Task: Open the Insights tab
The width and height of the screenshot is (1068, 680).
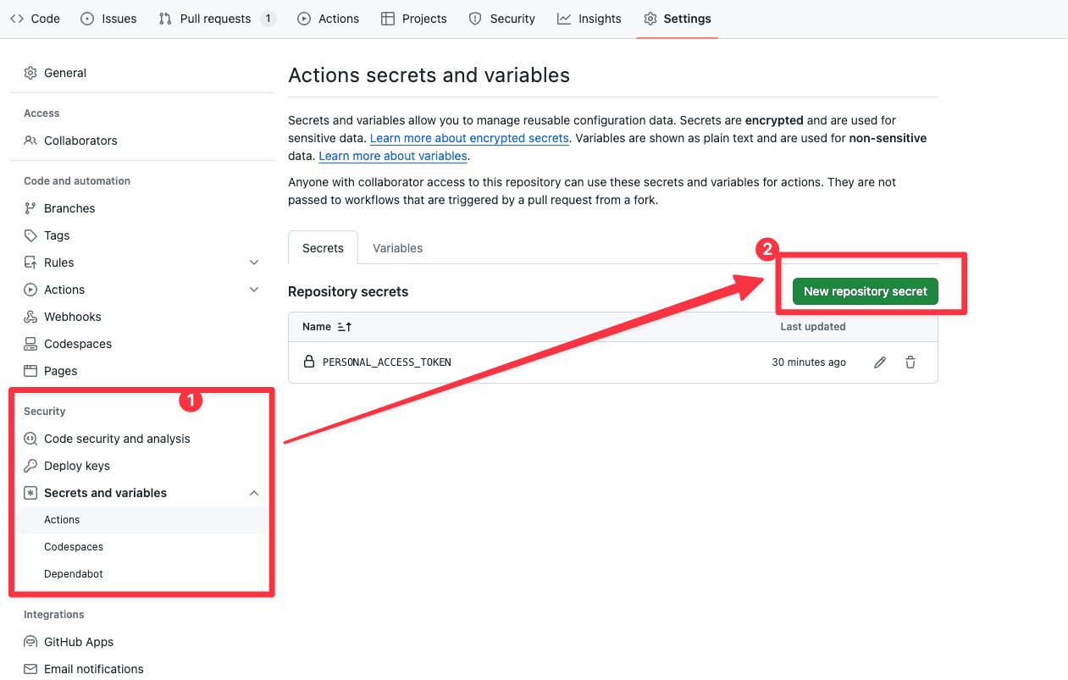Action: 589,19
